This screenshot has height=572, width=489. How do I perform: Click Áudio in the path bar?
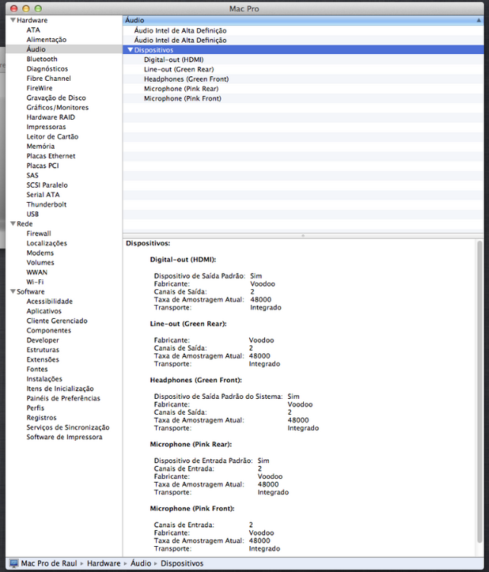click(141, 564)
